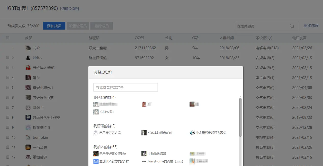Viewport: 323px width, 166px height.
Task: Check the box for kirito row
Action: click(8, 58)
